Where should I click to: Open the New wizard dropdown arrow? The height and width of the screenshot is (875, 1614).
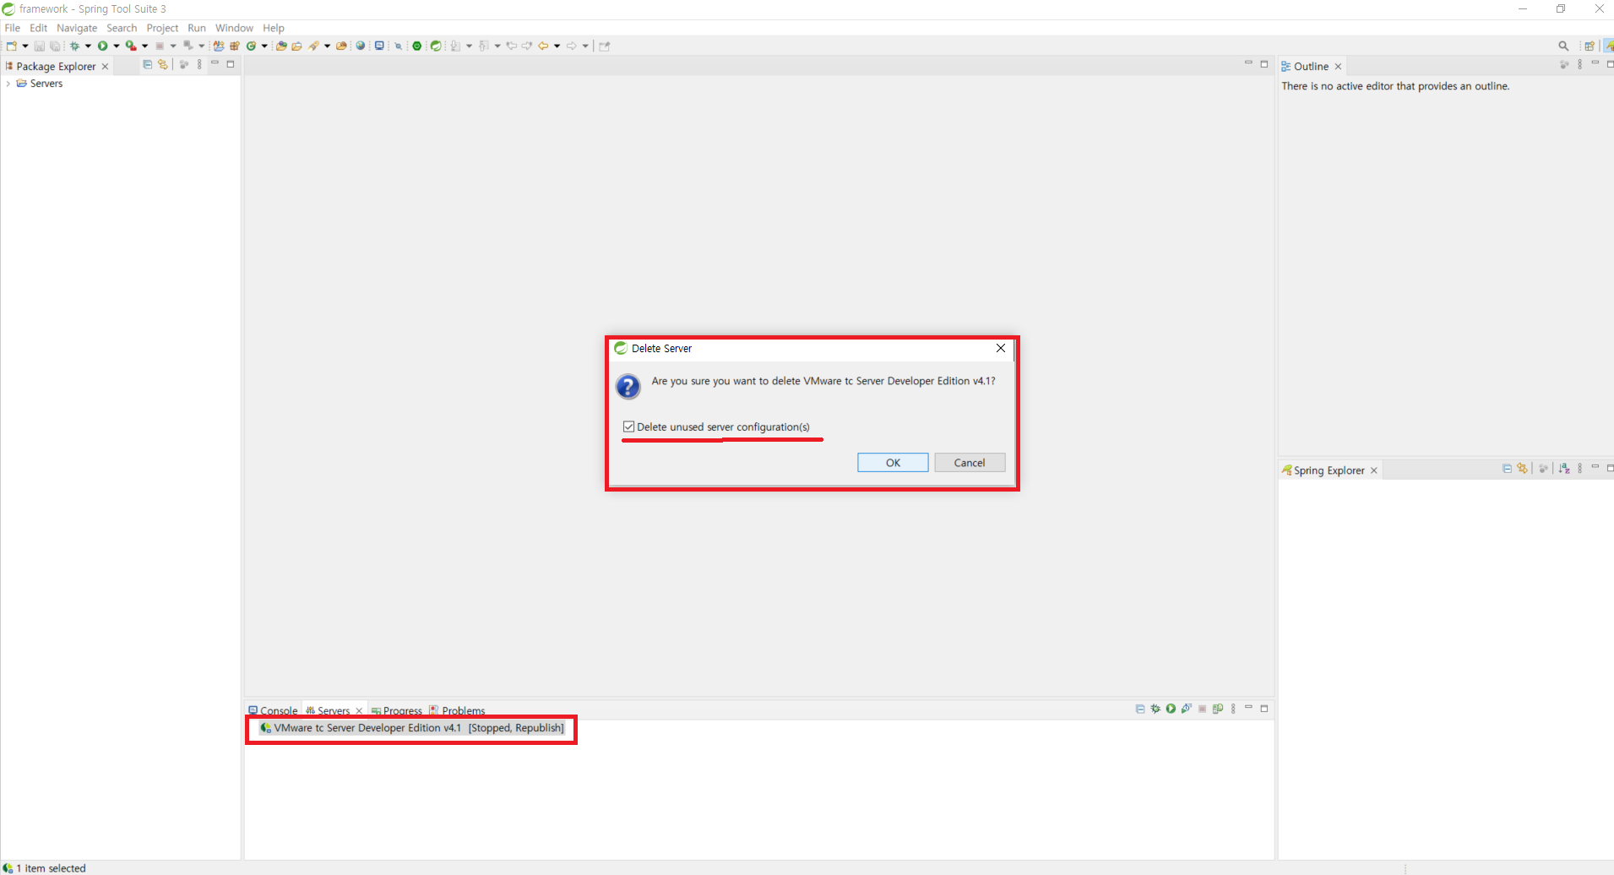[x=25, y=46]
